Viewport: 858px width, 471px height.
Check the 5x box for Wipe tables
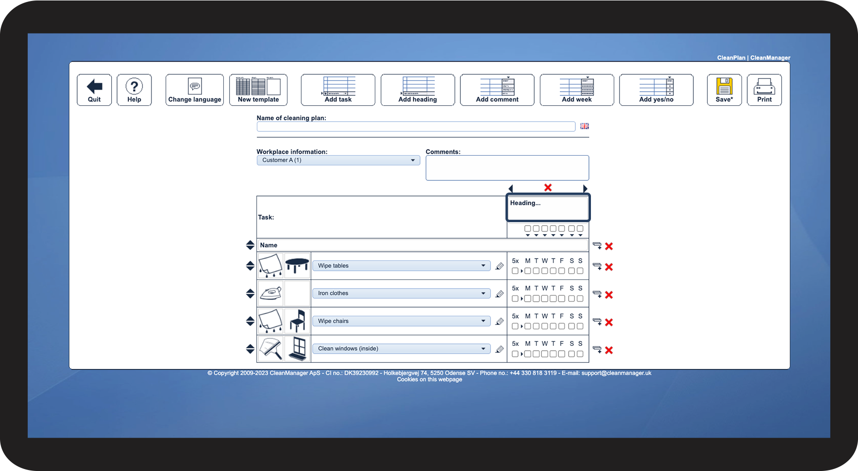[515, 271]
